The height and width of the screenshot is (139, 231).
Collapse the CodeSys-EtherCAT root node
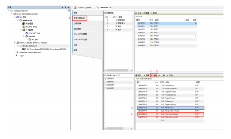(x=9, y=11)
